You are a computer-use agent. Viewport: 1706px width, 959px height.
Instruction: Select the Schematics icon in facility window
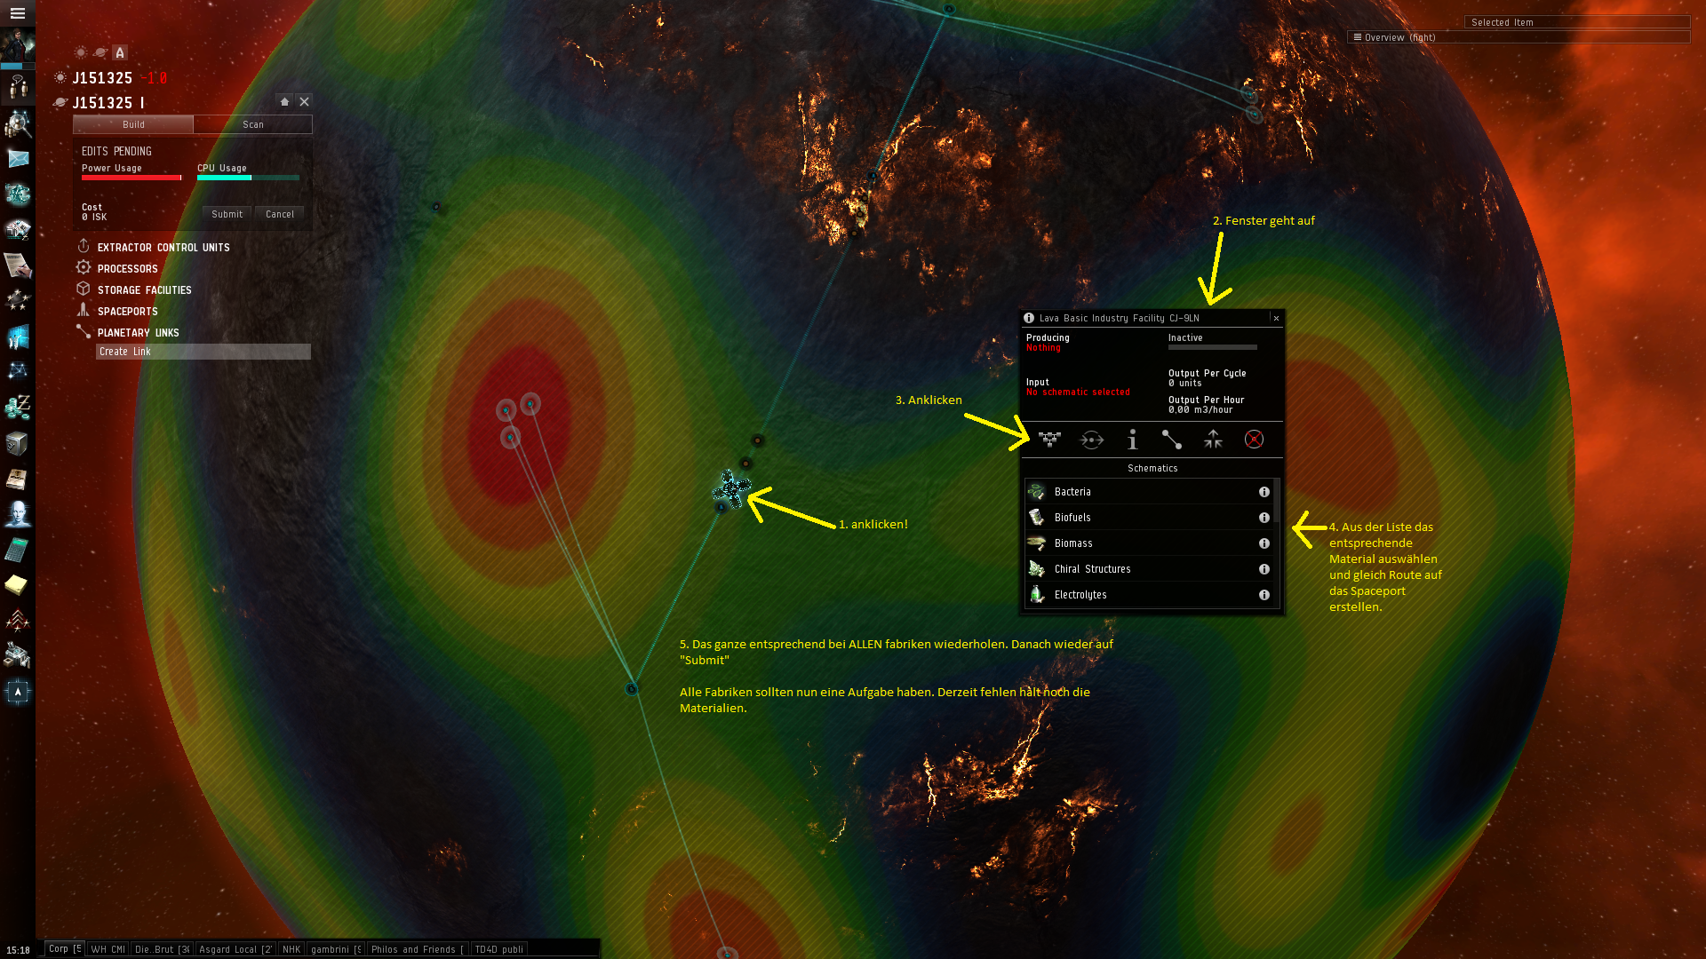(1049, 439)
